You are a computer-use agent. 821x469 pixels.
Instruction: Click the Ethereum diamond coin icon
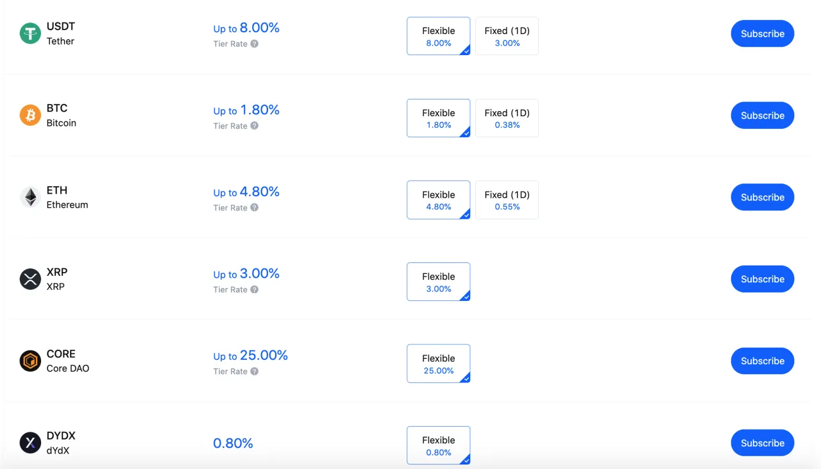pos(30,197)
